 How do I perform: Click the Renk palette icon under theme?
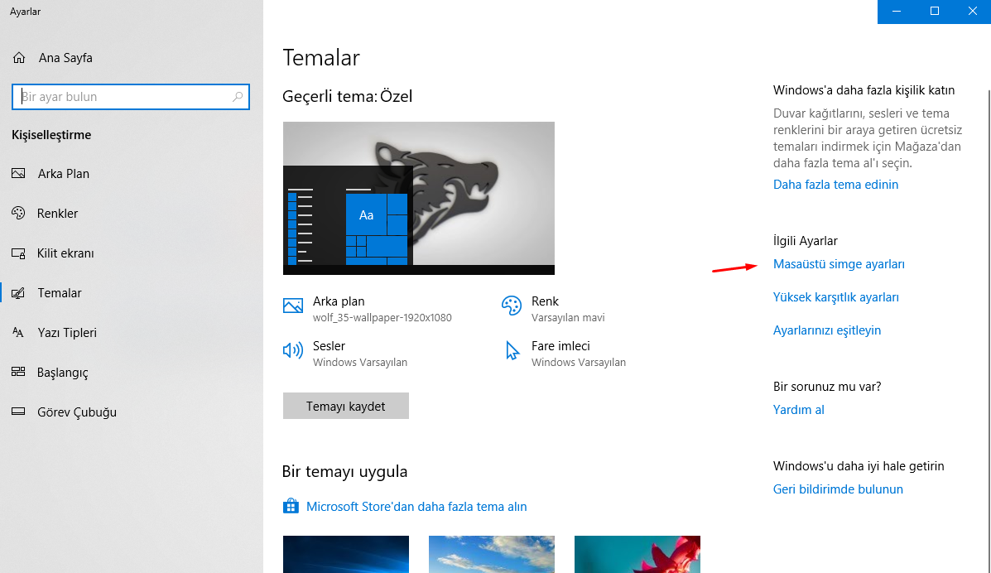[512, 306]
